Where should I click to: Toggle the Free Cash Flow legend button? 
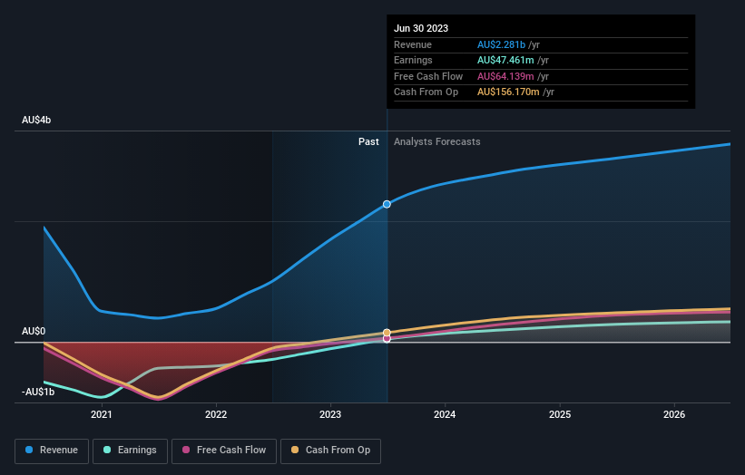(224, 451)
